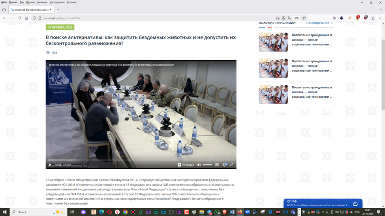Open the Windows Start menu
This screenshot has height=216, width=385.
point(5,212)
